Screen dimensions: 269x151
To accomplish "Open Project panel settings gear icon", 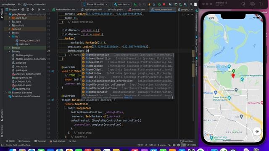I will (39, 10).
